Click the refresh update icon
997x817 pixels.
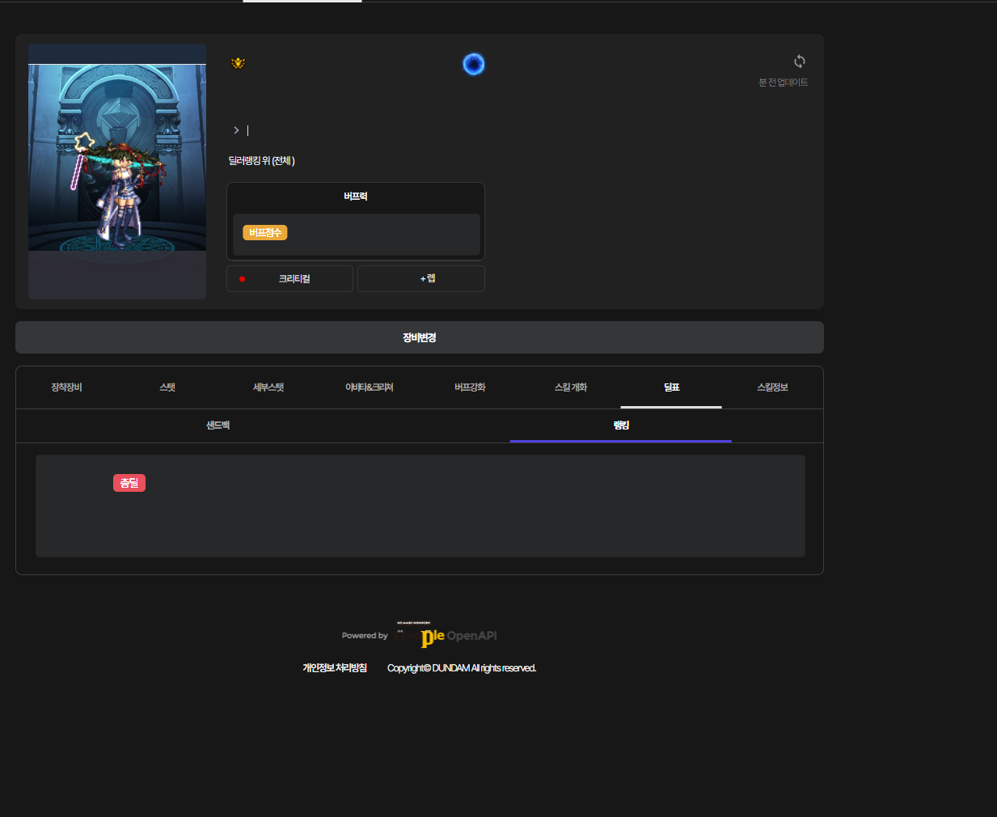799,61
